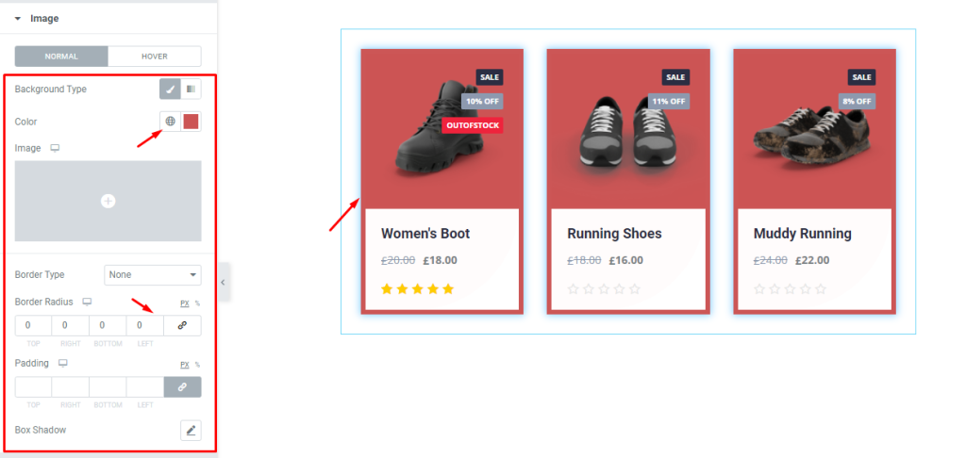This screenshot has height=458, width=966.
Task: Click the plus icon to add an image
Action: 108,201
